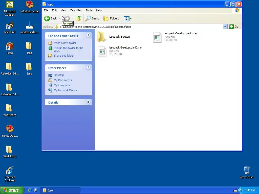Click the Start button
The width and height of the screenshot is (259, 194).
[x=12, y=190]
